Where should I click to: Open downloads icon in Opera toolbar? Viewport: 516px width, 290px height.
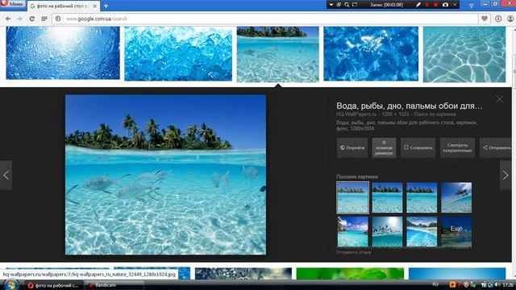[x=498, y=19]
